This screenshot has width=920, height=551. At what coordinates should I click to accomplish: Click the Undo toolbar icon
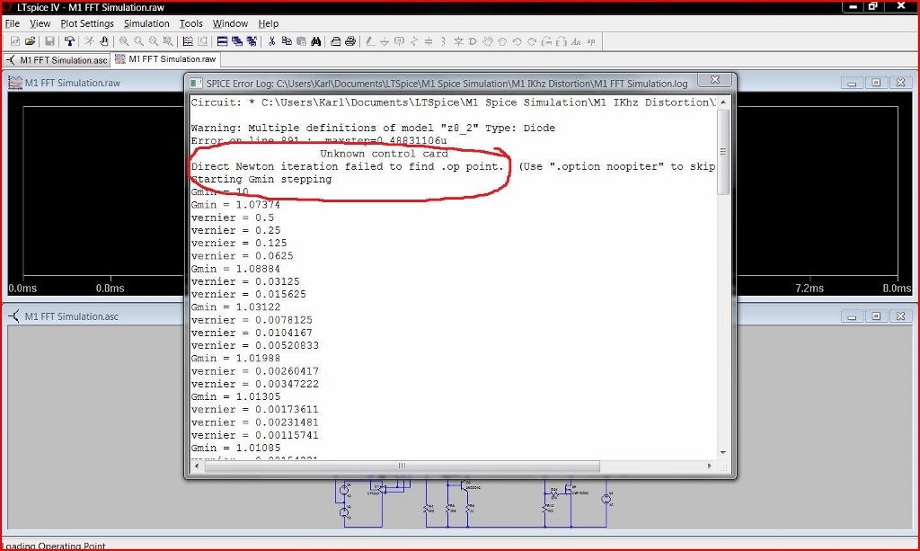(x=517, y=41)
